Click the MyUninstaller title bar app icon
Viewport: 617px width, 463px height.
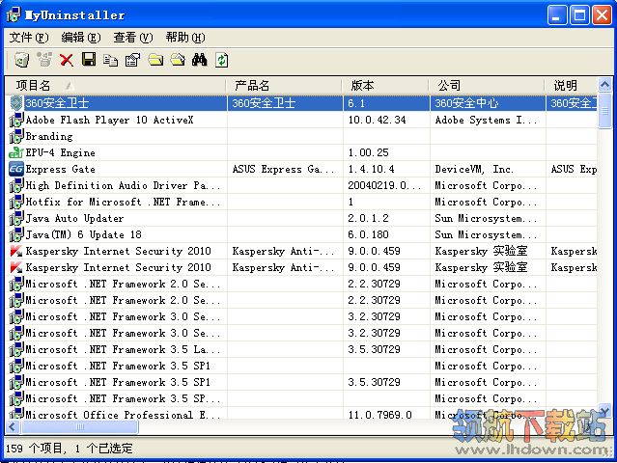point(14,14)
